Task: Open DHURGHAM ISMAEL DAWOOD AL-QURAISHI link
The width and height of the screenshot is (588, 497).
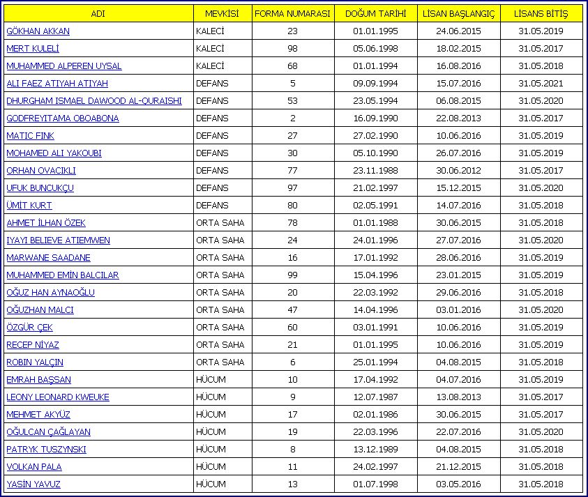Action: pos(94,101)
